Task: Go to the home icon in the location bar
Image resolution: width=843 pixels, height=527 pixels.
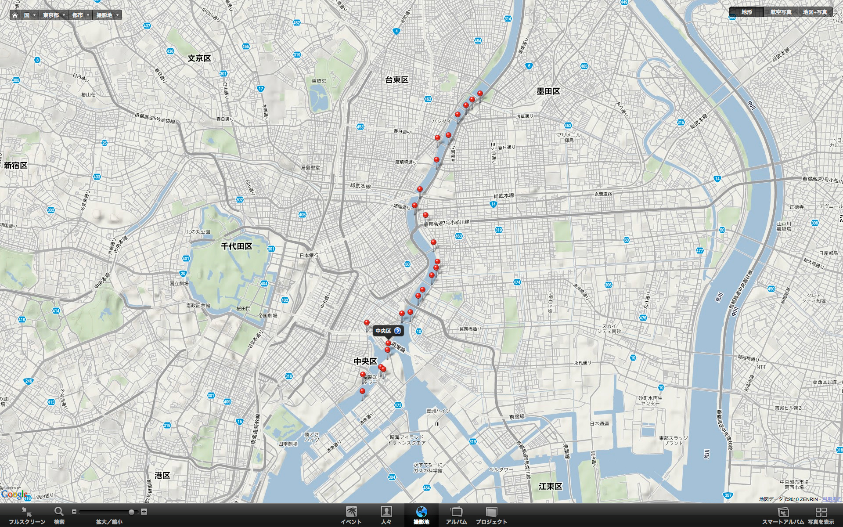Action: point(15,15)
